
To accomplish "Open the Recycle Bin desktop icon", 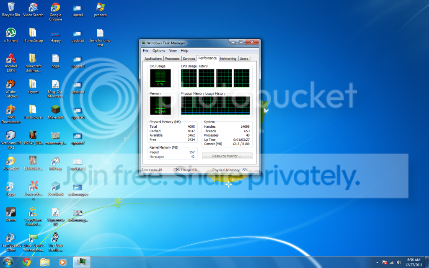I will point(11,10).
